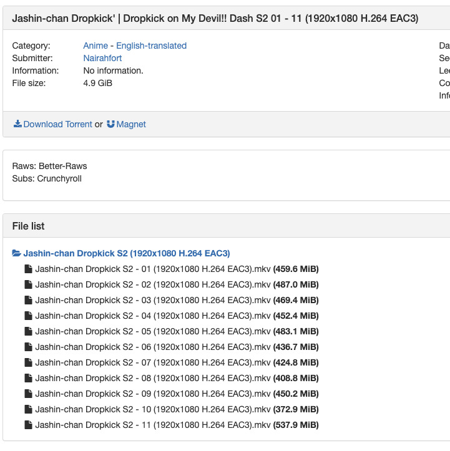Click the file icon for episode 08
The height and width of the screenshot is (451, 450).
pyautogui.click(x=28, y=378)
